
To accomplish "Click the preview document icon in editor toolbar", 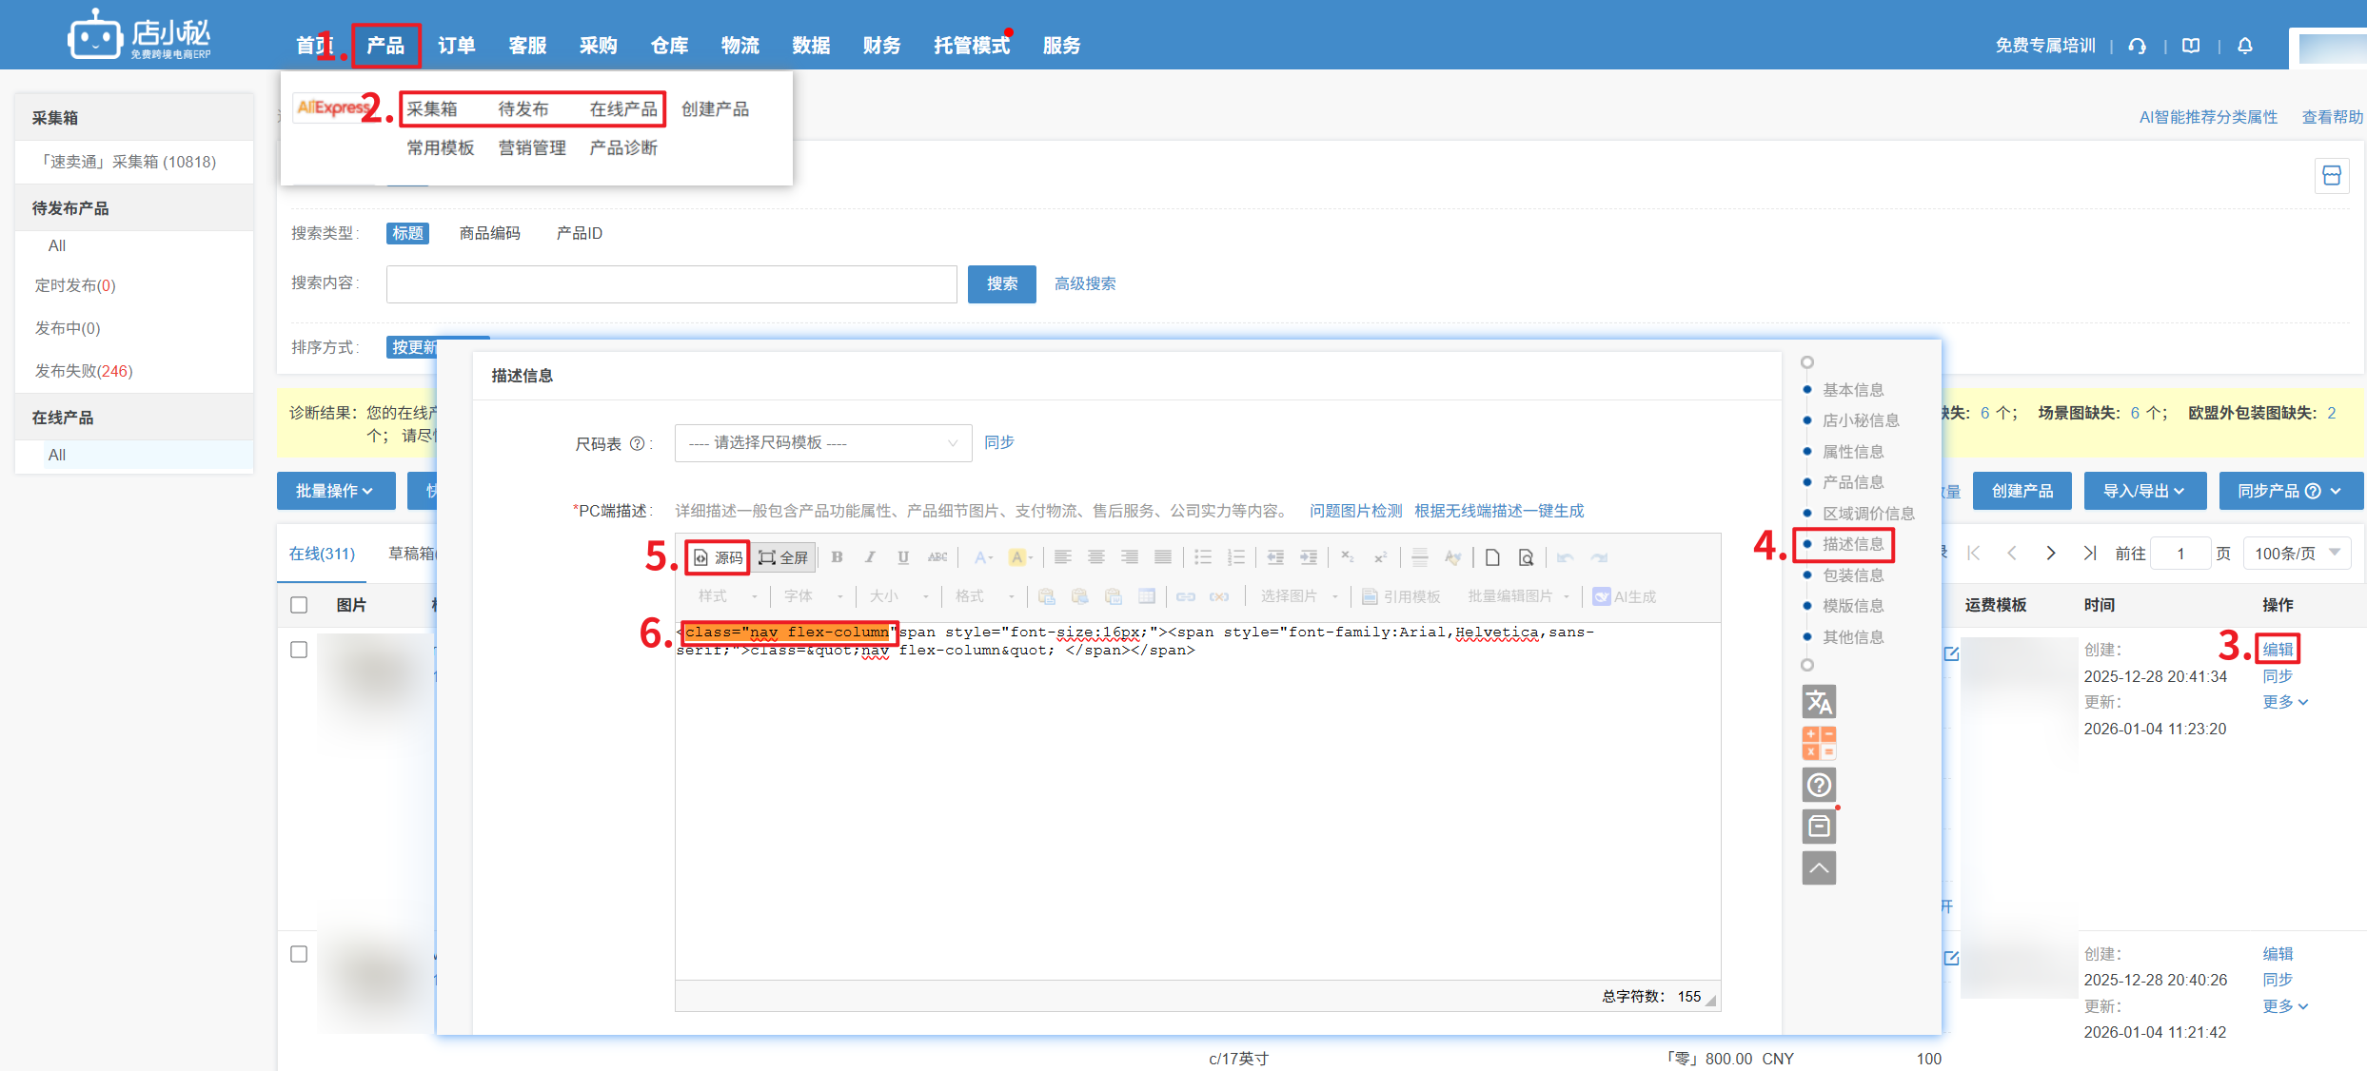I will point(1526,557).
